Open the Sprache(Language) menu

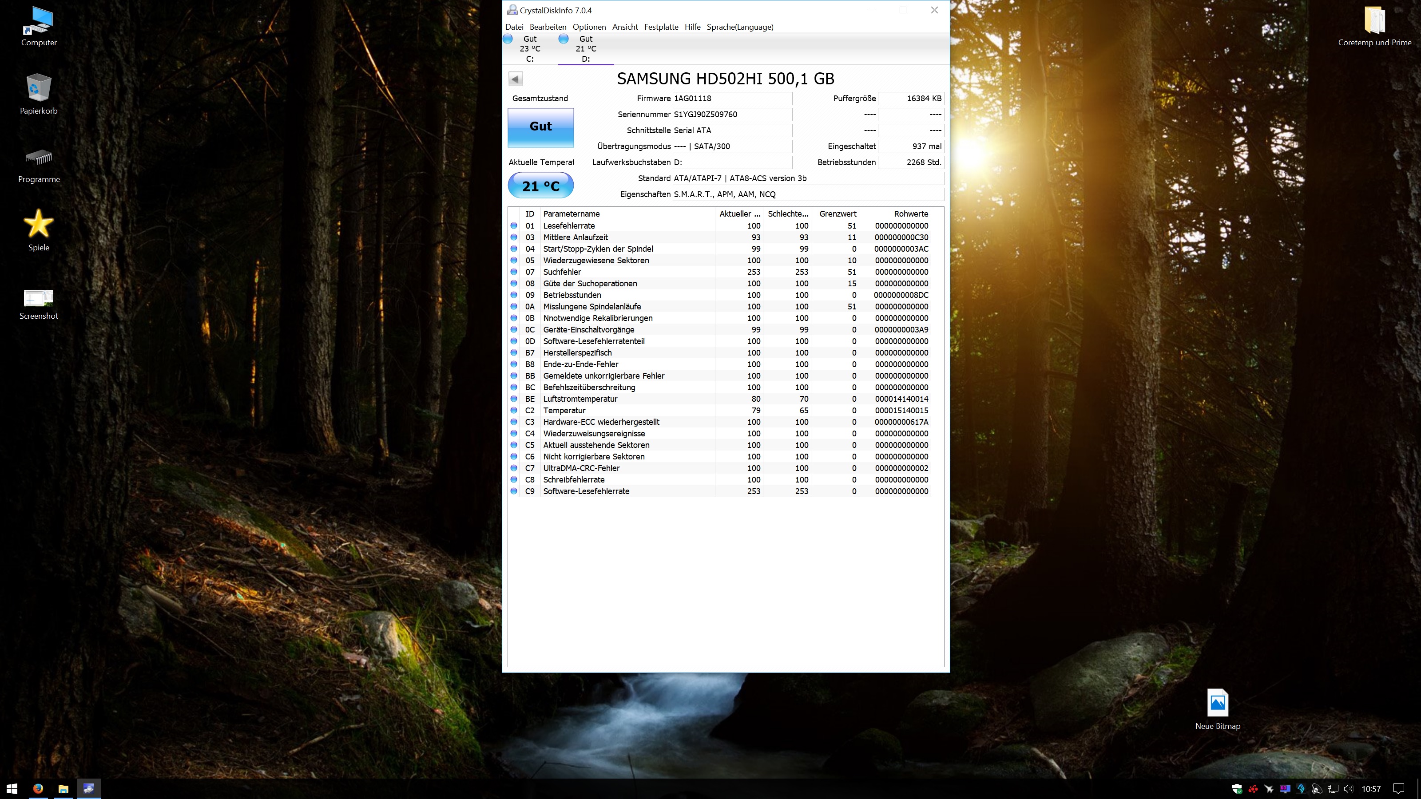(739, 27)
